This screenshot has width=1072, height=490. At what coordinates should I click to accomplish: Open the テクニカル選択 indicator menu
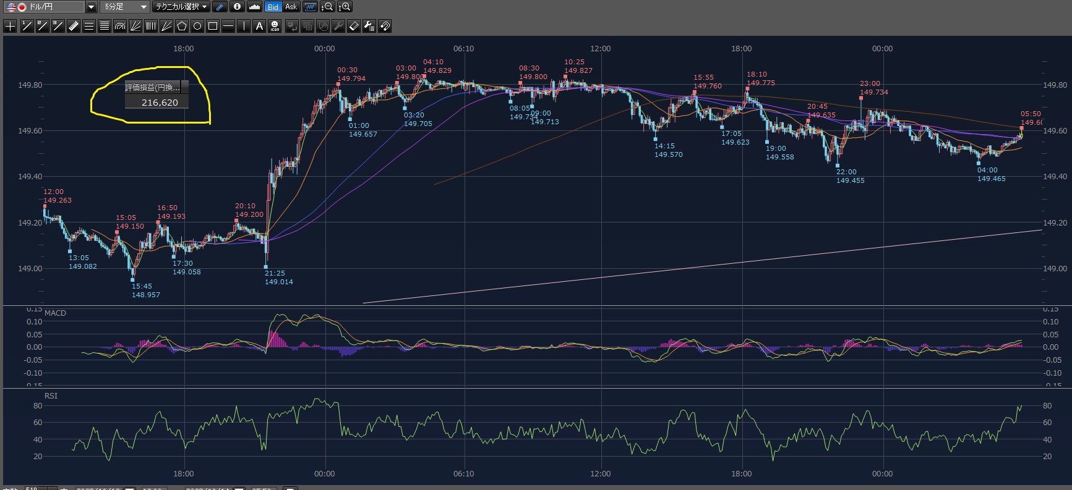[x=181, y=7]
